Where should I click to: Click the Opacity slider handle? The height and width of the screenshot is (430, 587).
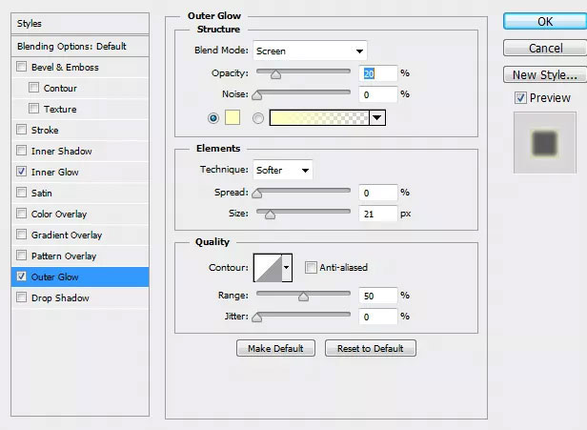(276, 74)
